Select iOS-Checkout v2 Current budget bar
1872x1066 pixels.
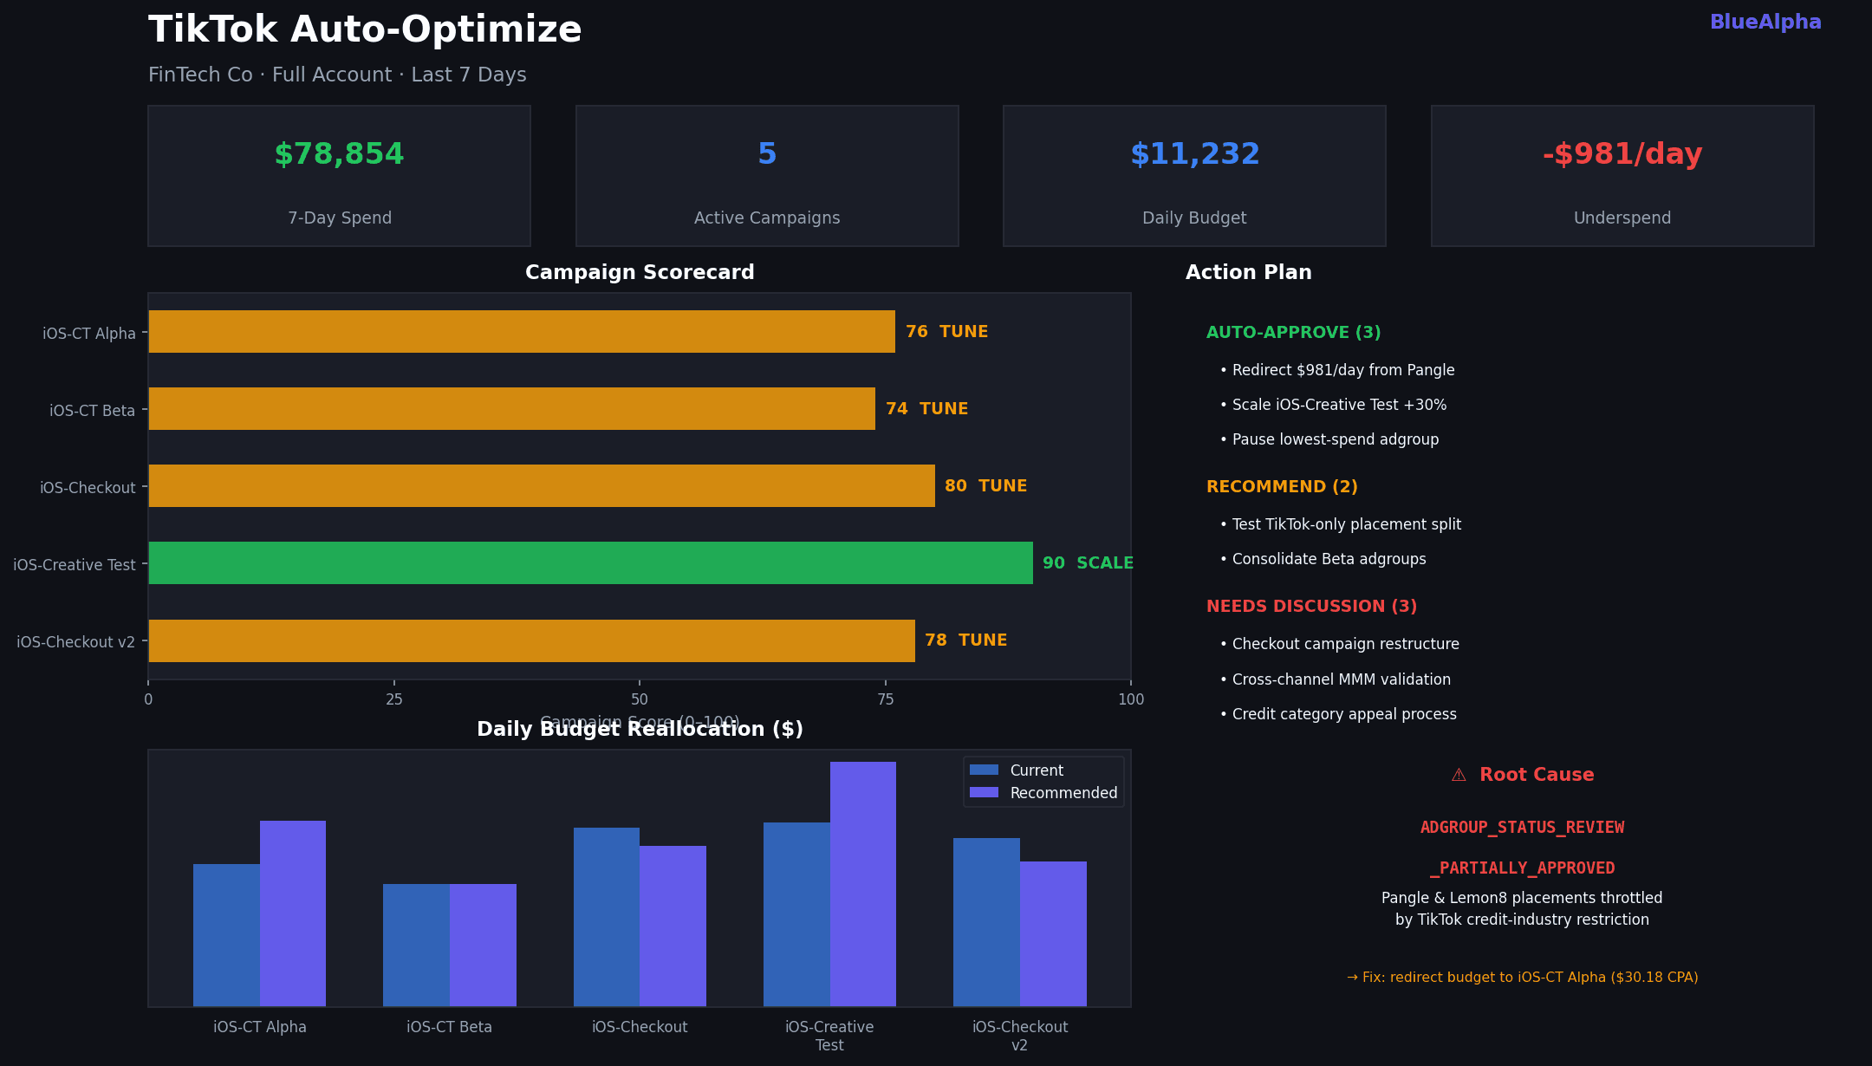(986, 922)
